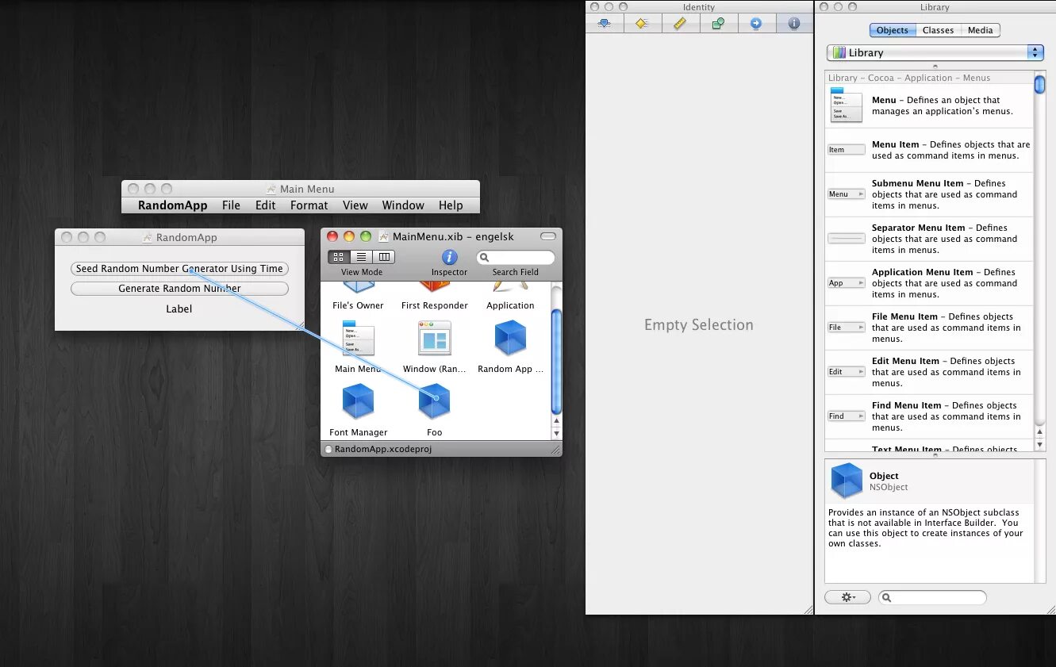The width and height of the screenshot is (1056, 667).
Task: Select the File's Owner object
Action: tap(358, 289)
